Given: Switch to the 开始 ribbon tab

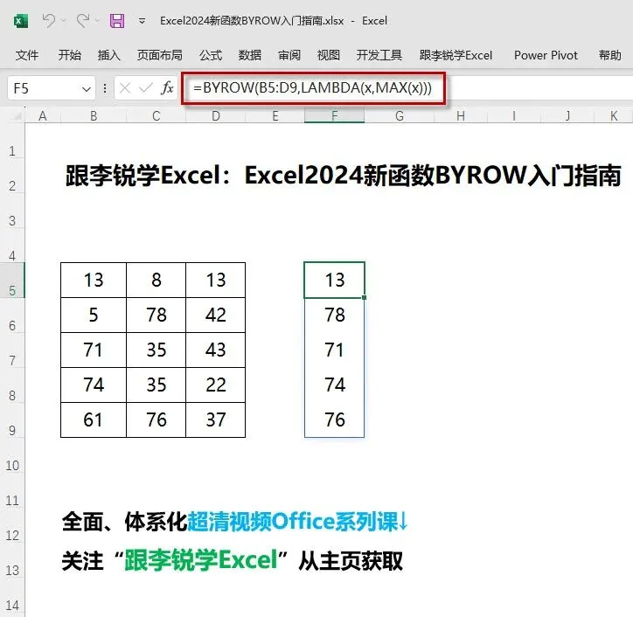Looking at the screenshot, I should tap(69, 55).
